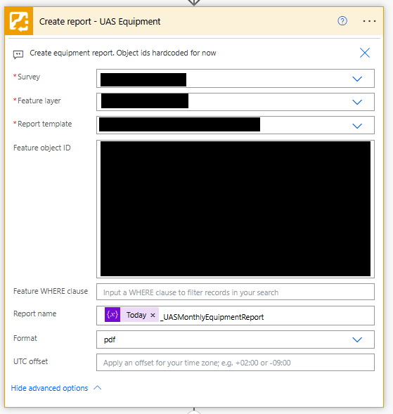Click inside the Feature object ID field

coord(236,209)
